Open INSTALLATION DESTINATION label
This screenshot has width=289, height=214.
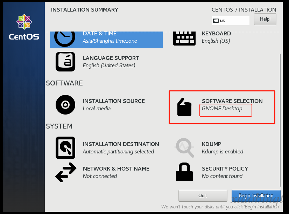click(121, 144)
